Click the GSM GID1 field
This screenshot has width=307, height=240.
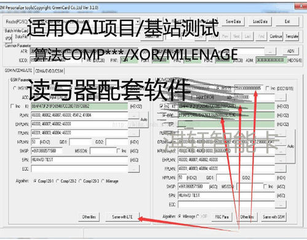(80, 142)
